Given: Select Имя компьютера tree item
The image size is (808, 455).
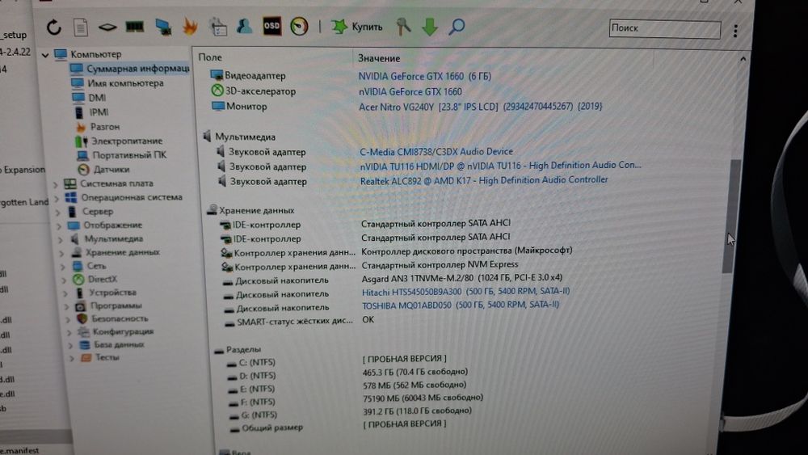Looking at the screenshot, I should tap(117, 83).
